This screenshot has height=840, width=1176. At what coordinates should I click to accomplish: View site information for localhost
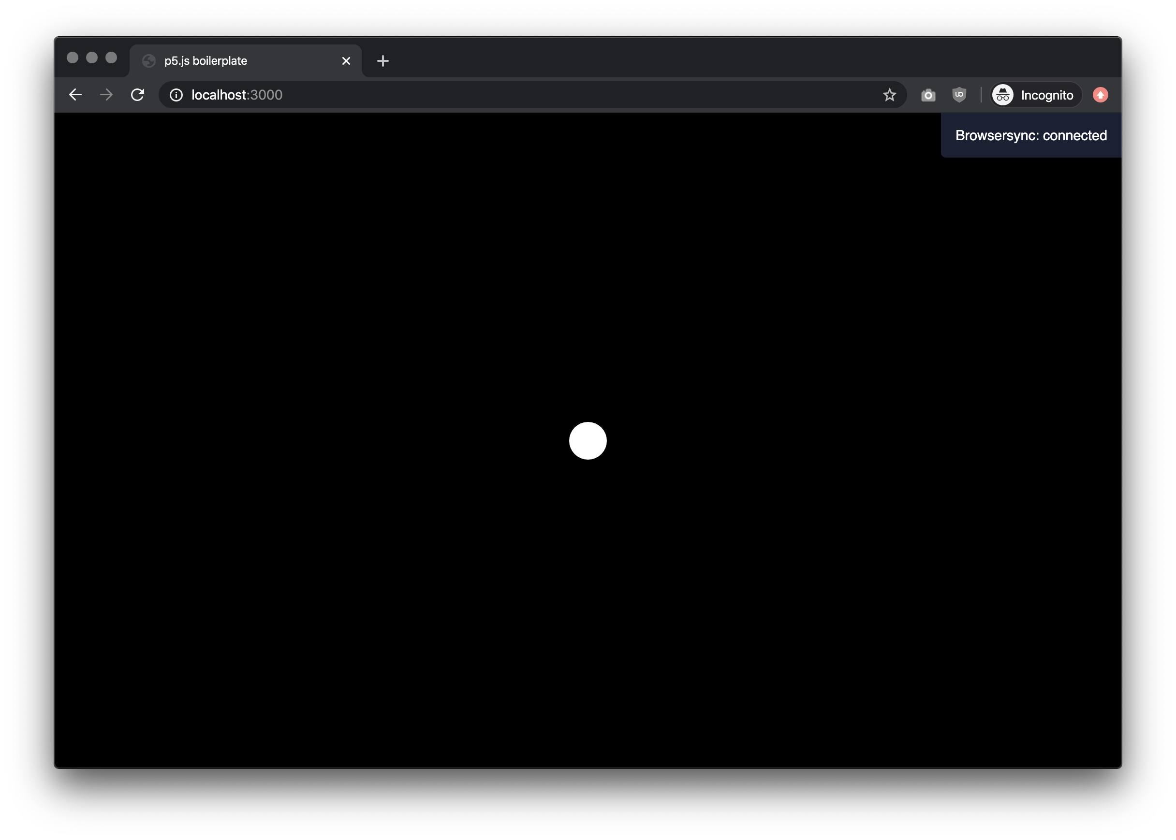[176, 95]
